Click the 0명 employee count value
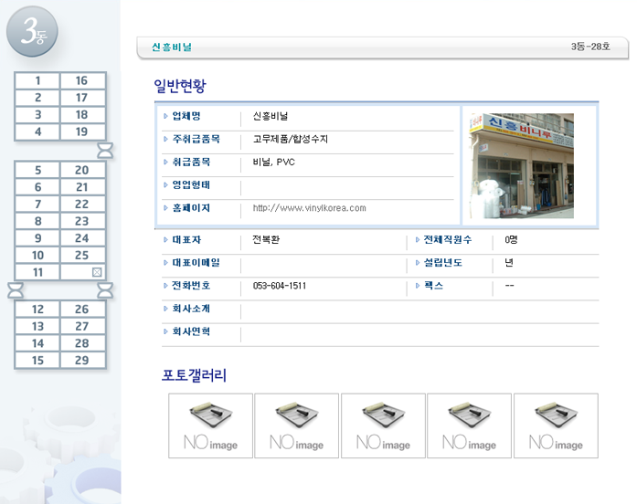Screen dimensions: 637x504 pyautogui.click(x=511, y=239)
